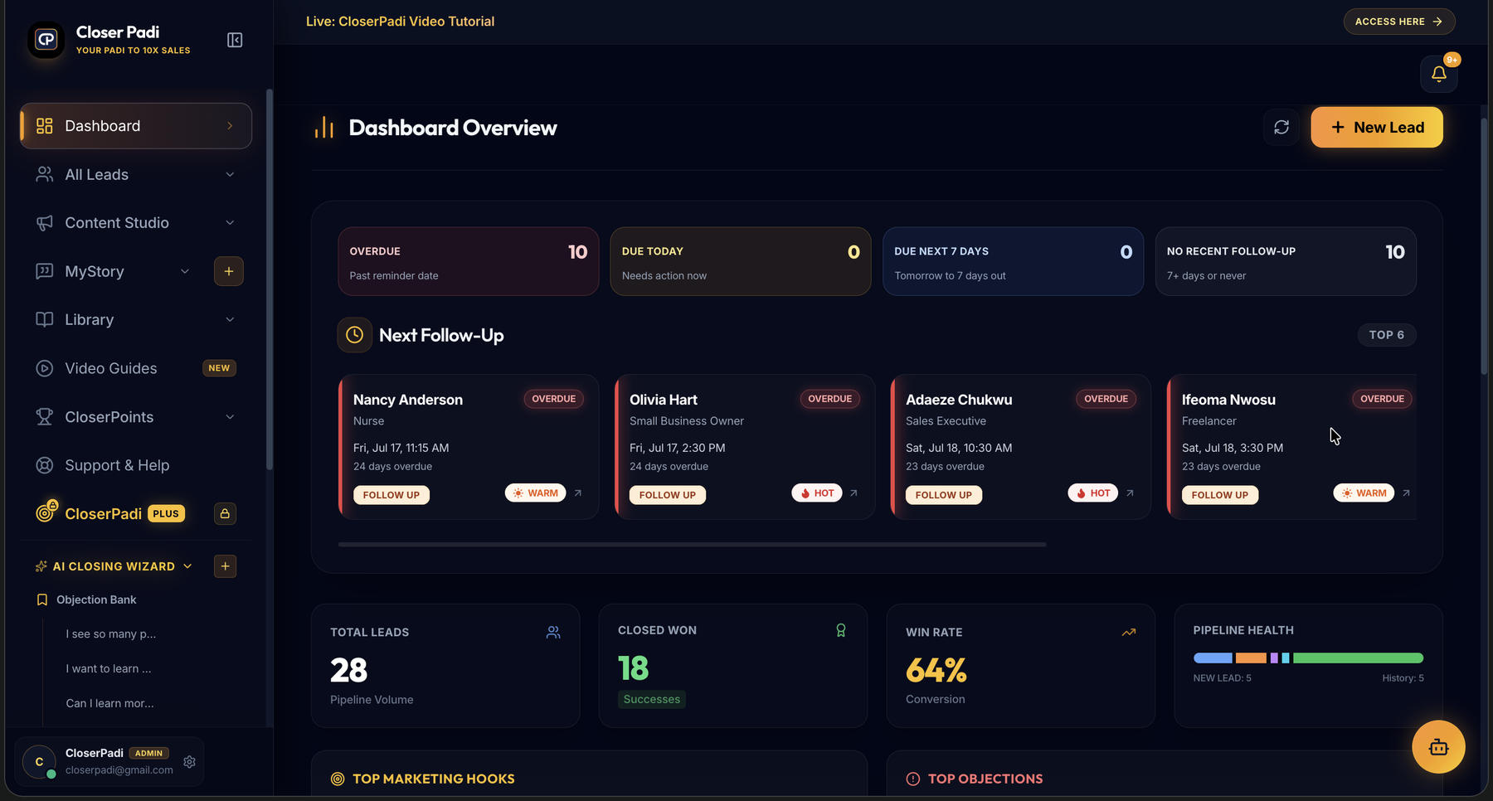This screenshot has width=1493, height=801.
Task: Click the New Lead button
Action: click(1377, 127)
